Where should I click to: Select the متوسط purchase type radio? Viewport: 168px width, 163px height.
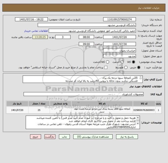point(126,67)
